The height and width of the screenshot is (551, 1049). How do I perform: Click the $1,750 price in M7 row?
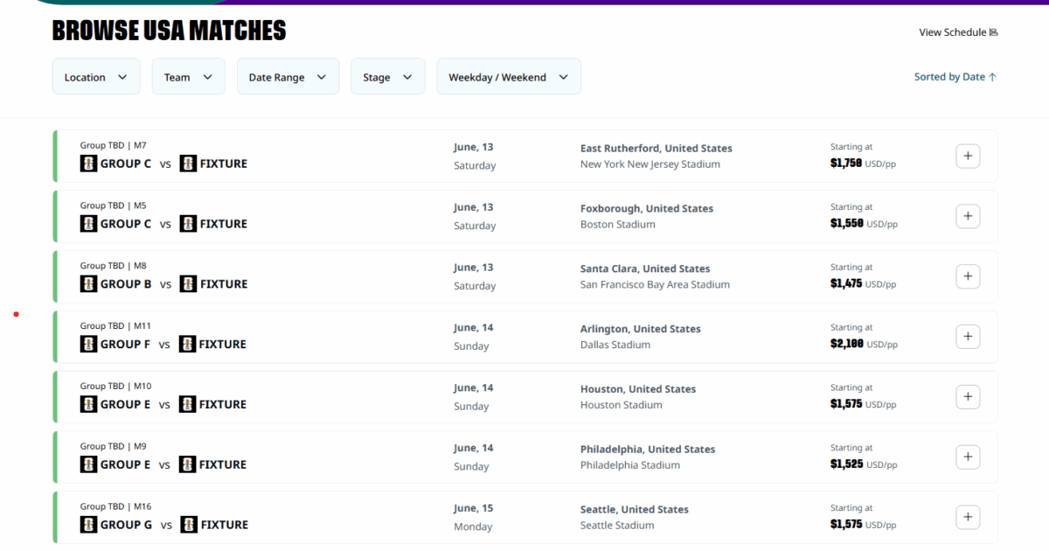coord(846,164)
